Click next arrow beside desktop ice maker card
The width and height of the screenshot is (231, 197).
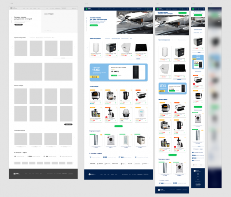coord(149,138)
